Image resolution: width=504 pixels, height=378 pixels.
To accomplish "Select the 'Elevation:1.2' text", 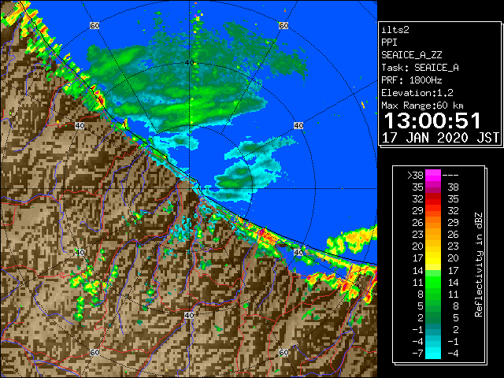I will (x=417, y=93).
